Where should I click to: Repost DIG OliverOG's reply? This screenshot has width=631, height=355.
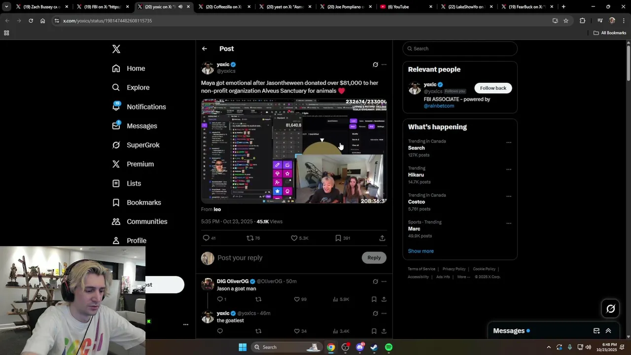[258, 299]
